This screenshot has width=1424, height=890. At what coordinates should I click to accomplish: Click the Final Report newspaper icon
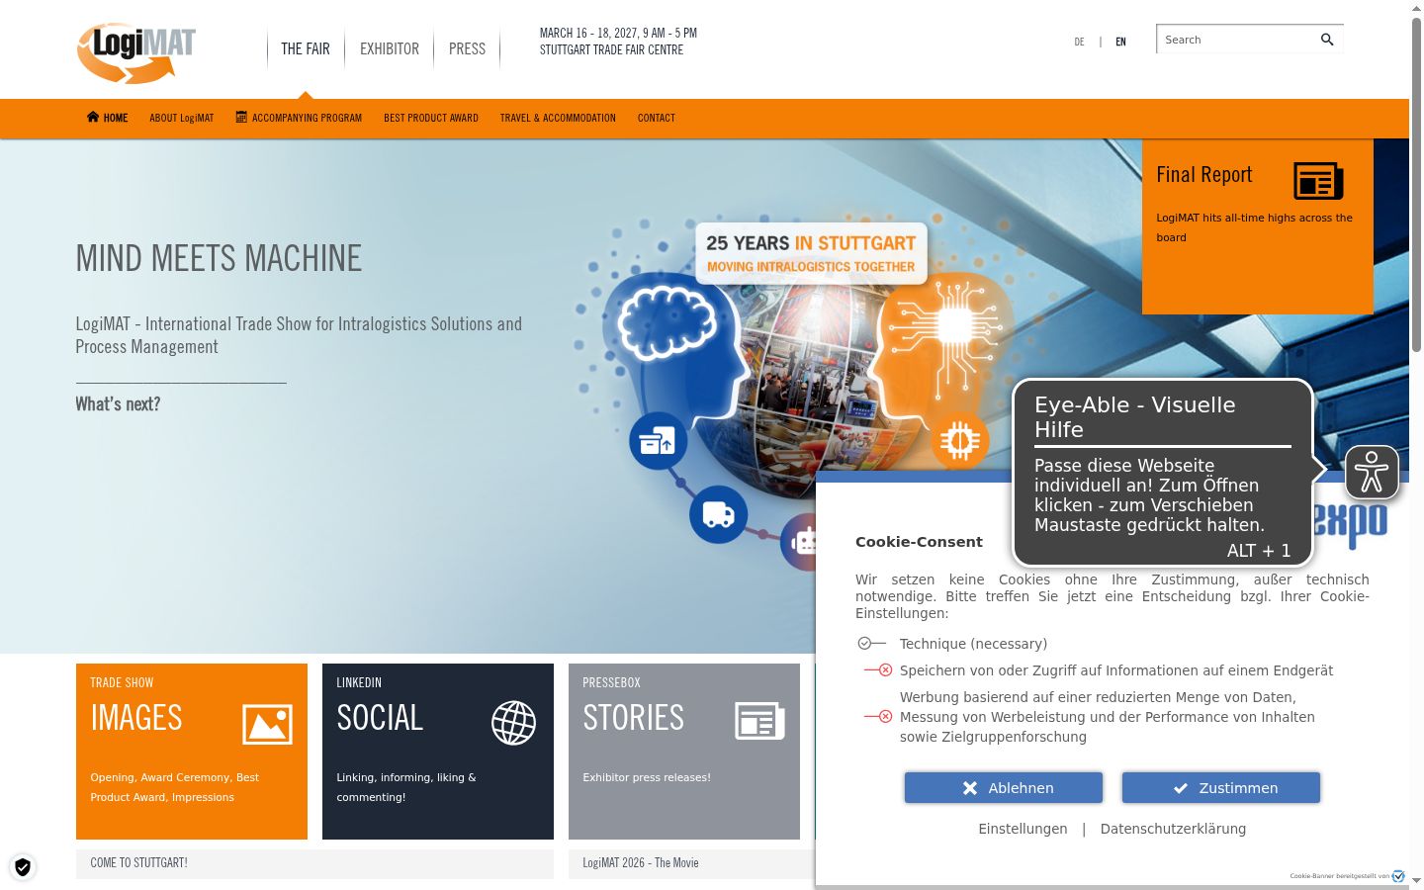point(1318,181)
